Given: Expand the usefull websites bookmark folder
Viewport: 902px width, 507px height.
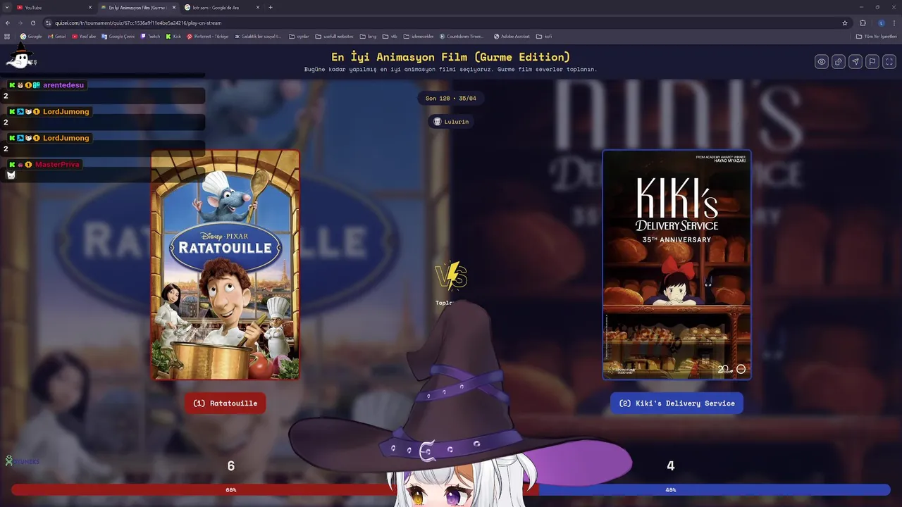Looking at the screenshot, I should tap(334, 36).
